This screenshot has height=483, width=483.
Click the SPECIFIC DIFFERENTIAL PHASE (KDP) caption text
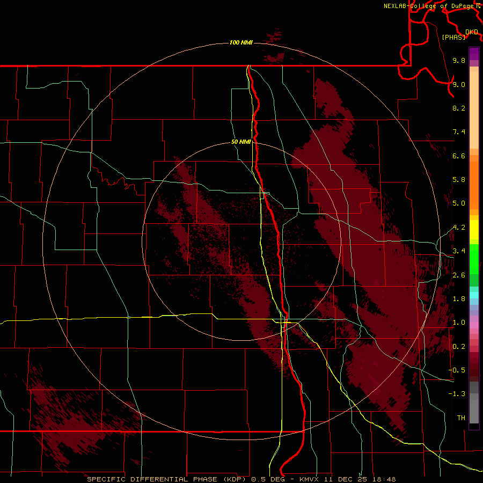point(167,479)
